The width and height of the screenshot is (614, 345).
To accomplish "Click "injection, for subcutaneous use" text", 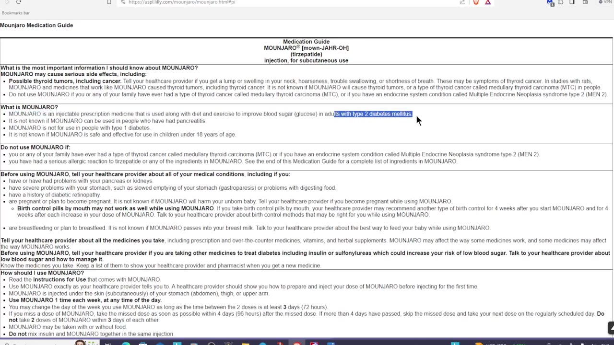I will [x=306, y=60].
